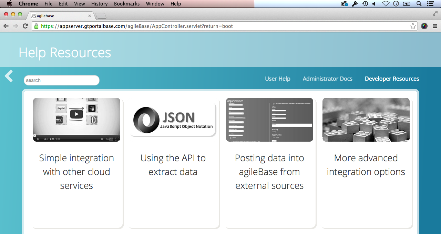Open the Lego bricks integration thumbnail
The width and height of the screenshot is (441, 234).
[366, 120]
